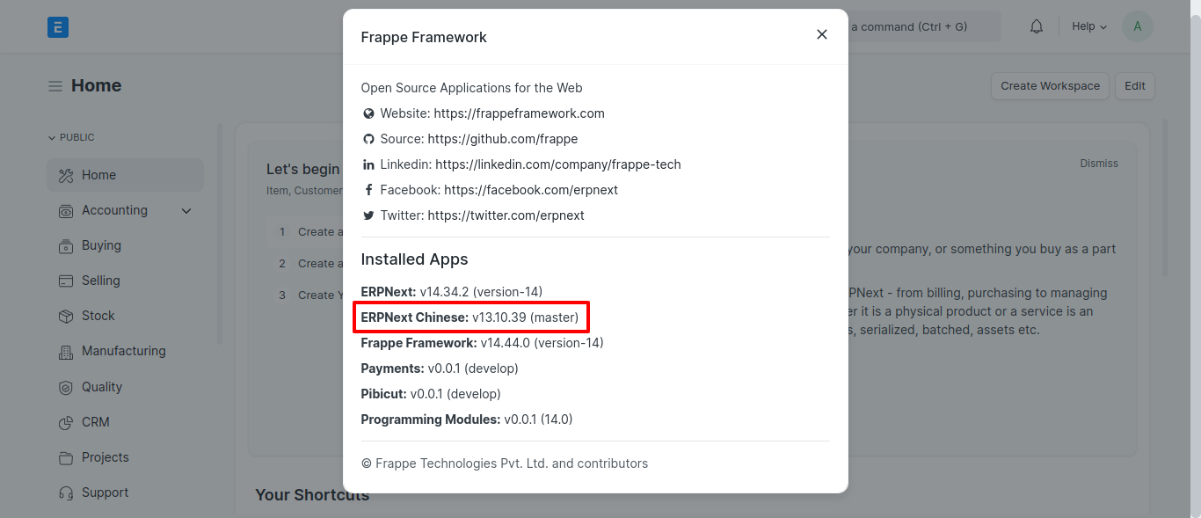Collapse the PUBLIC sidebar section

tap(71, 137)
